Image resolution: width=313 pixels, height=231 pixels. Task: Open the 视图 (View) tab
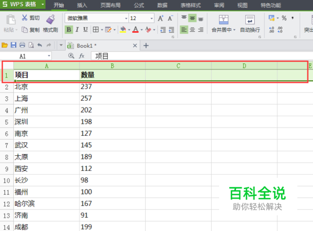242,5
